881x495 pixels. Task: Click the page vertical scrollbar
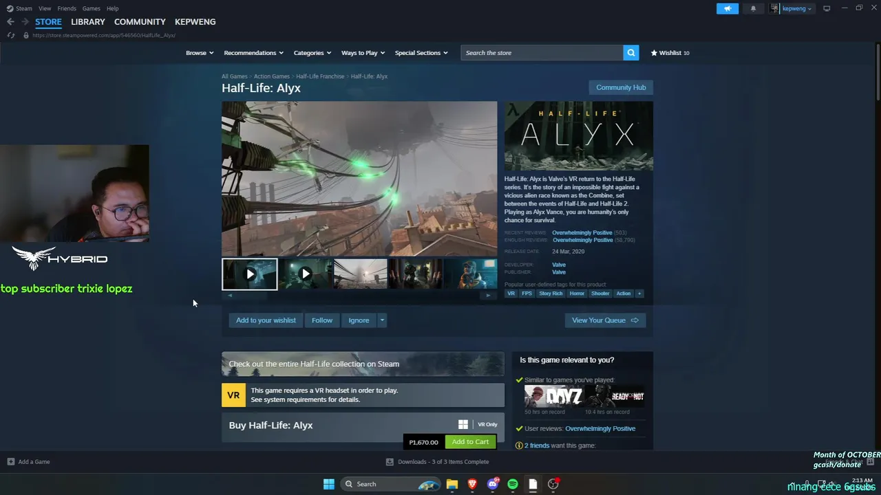pos(877,71)
